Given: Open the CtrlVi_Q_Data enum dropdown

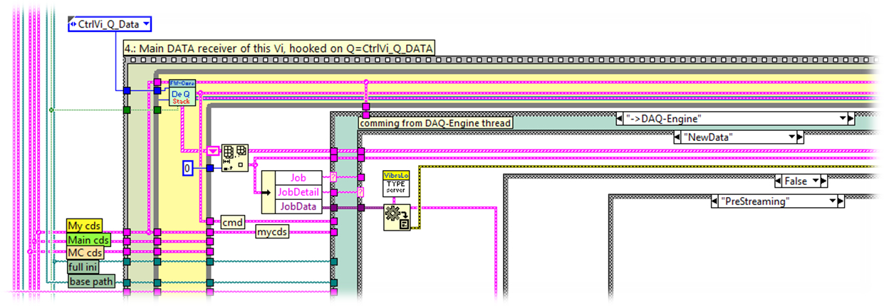Looking at the screenshot, I should (x=146, y=25).
